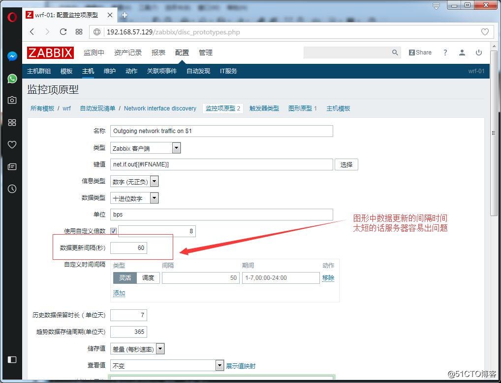This screenshot has height=383, width=501.
Task: Click 添加 to add interval
Action: [x=119, y=294]
